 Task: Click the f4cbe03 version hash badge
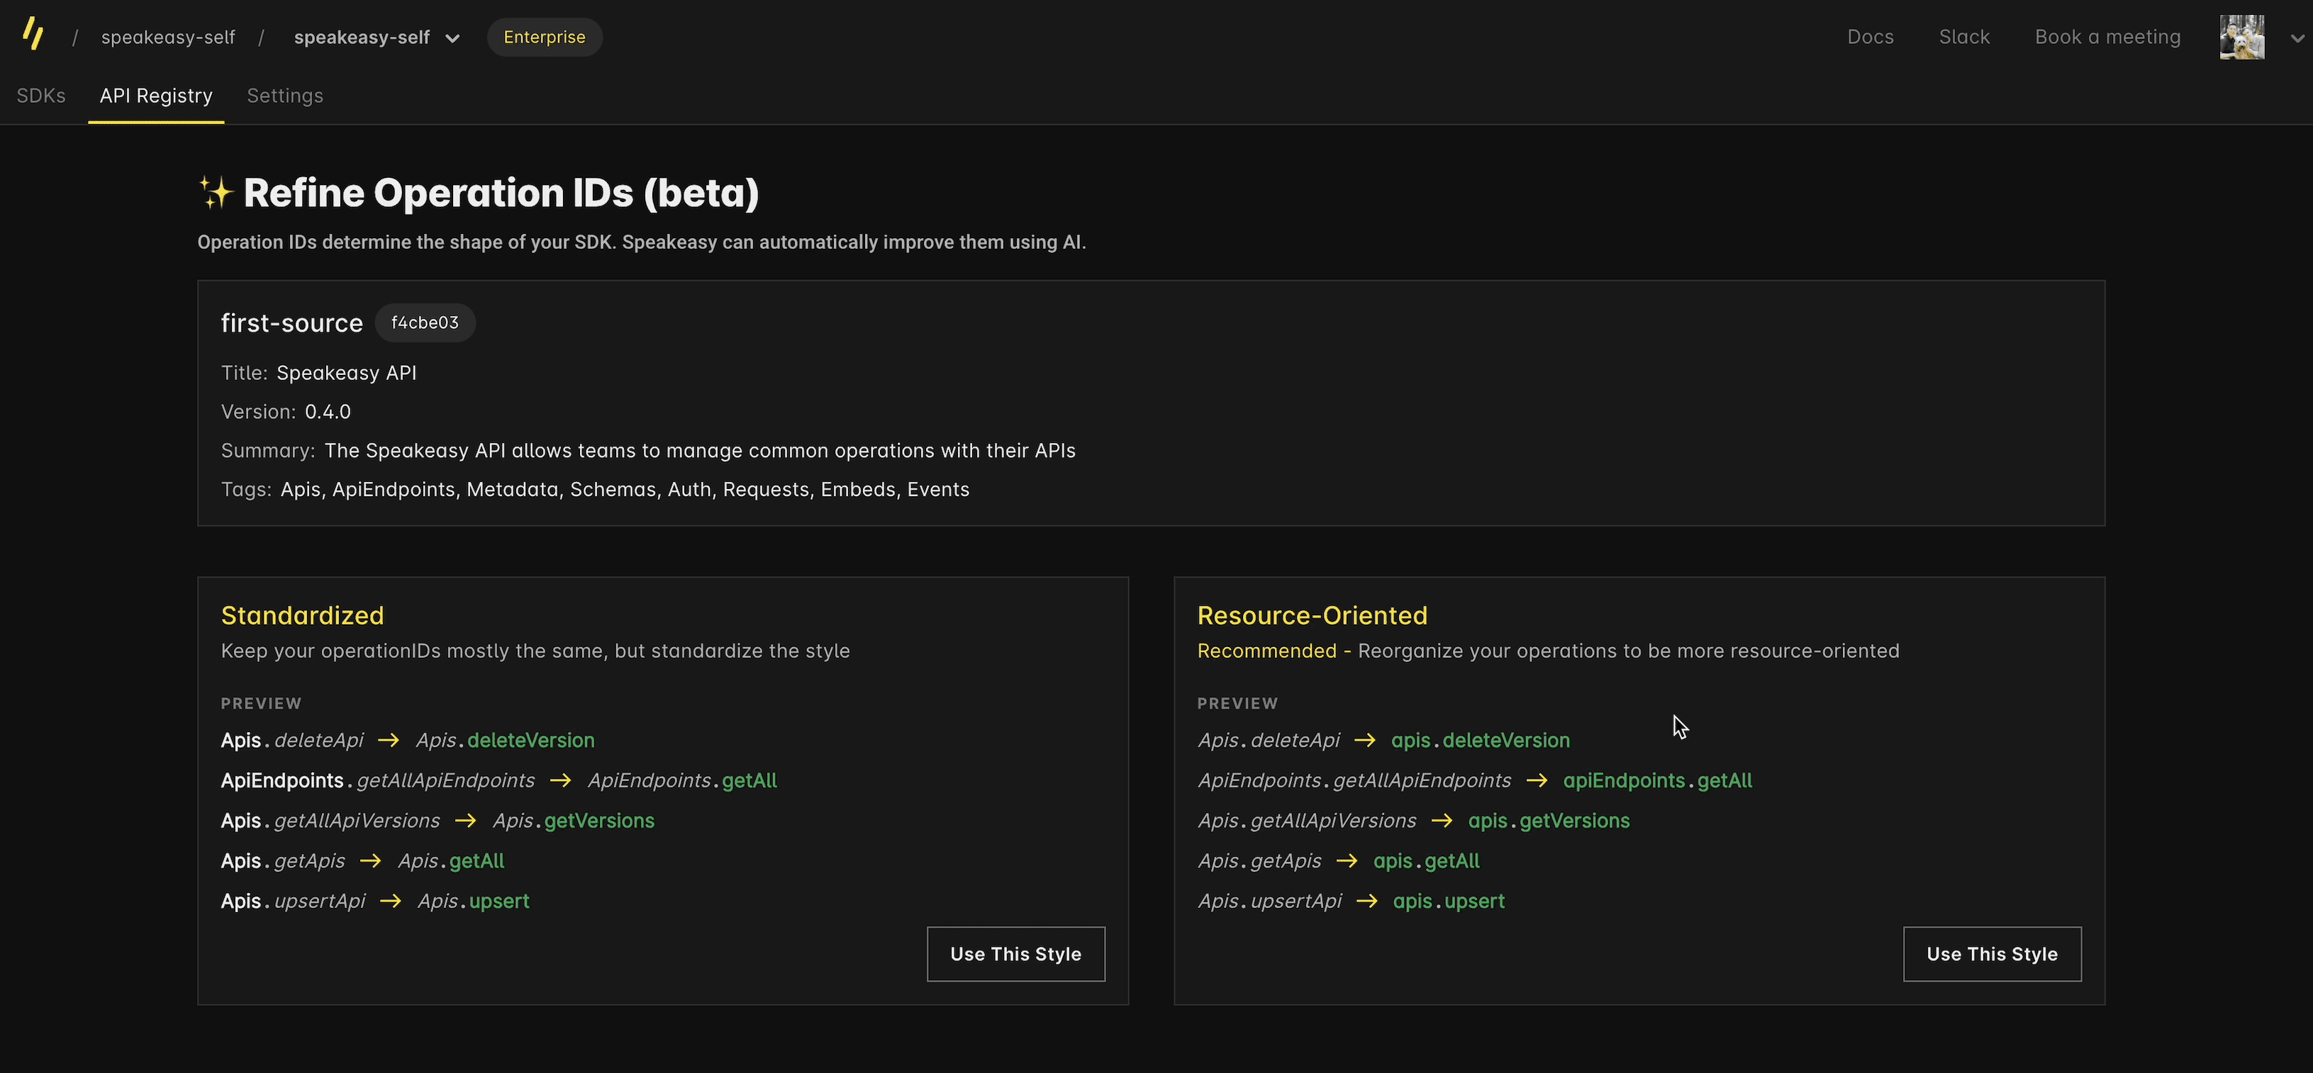pyautogui.click(x=425, y=322)
